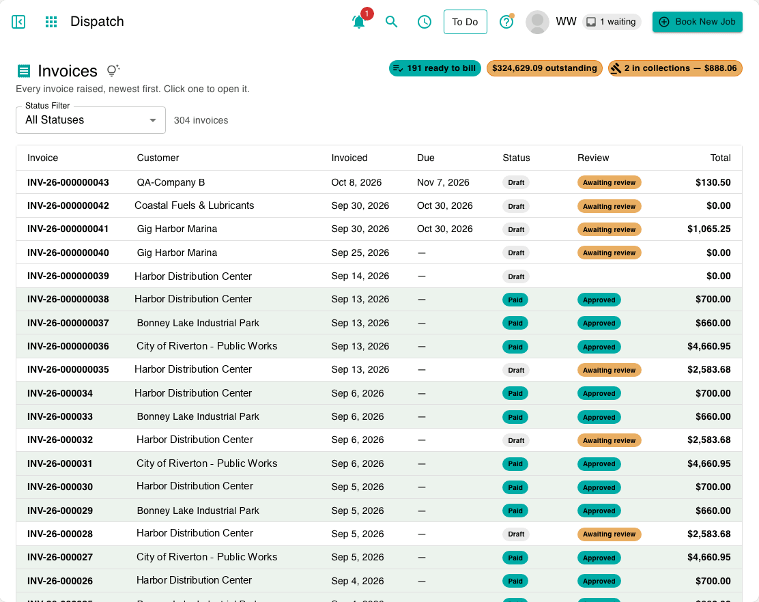Click Awaiting review badge for INV-26-000000042
The width and height of the screenshot is (759, 602).
[x=609, y=206]
